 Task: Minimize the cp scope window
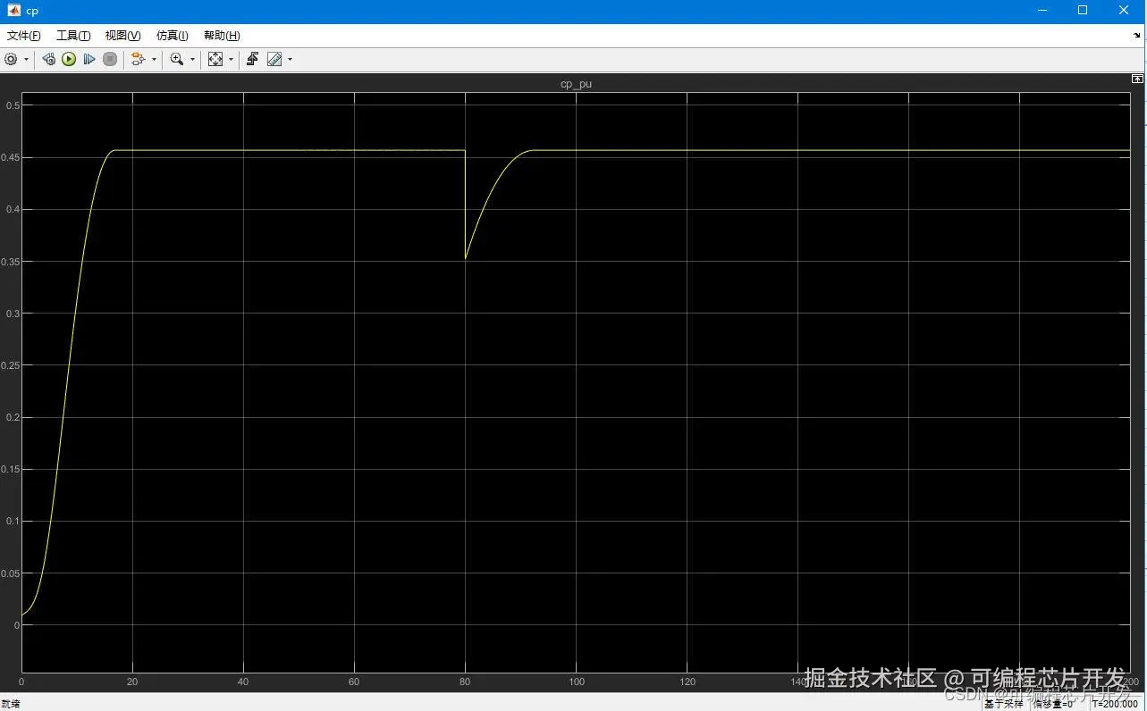pos(1042,11)
